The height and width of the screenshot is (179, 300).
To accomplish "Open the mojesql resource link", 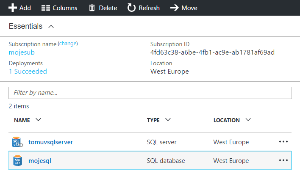I will pos(40,161).
